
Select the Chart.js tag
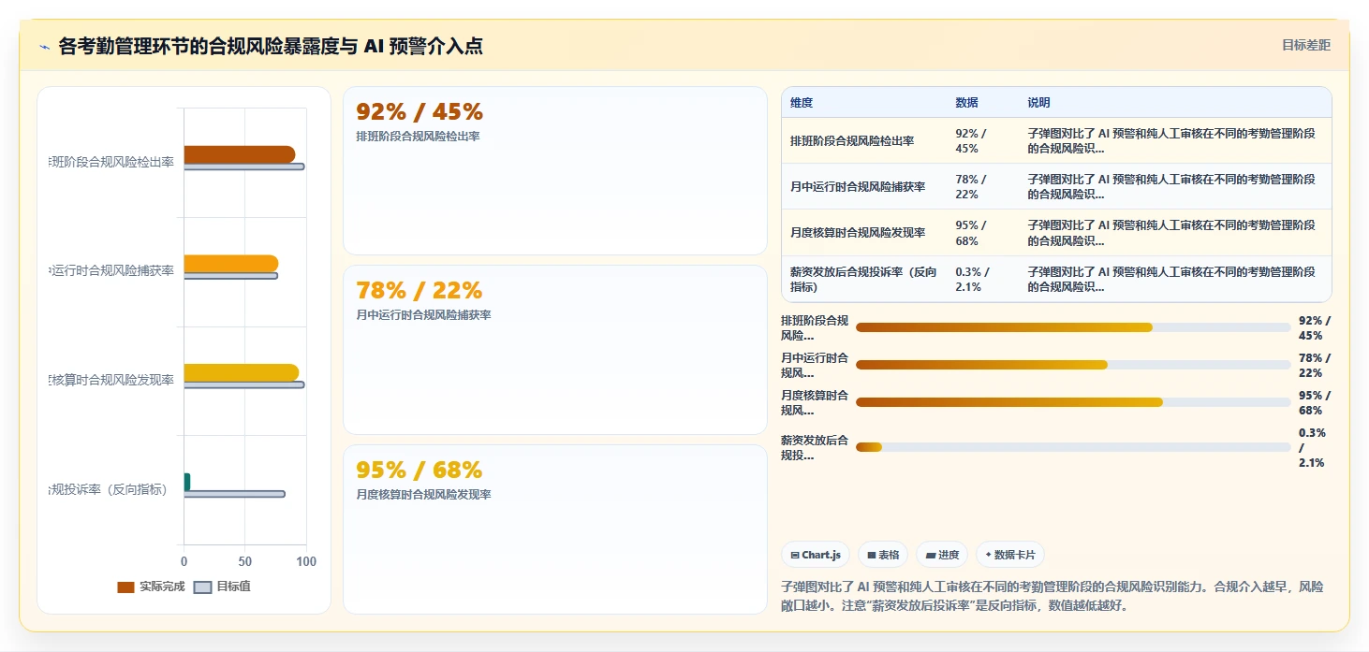[816, 555]
